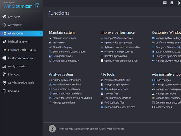Open the Recover files module
This screenshot has width=181, height=136.
(x=111, y=94)
